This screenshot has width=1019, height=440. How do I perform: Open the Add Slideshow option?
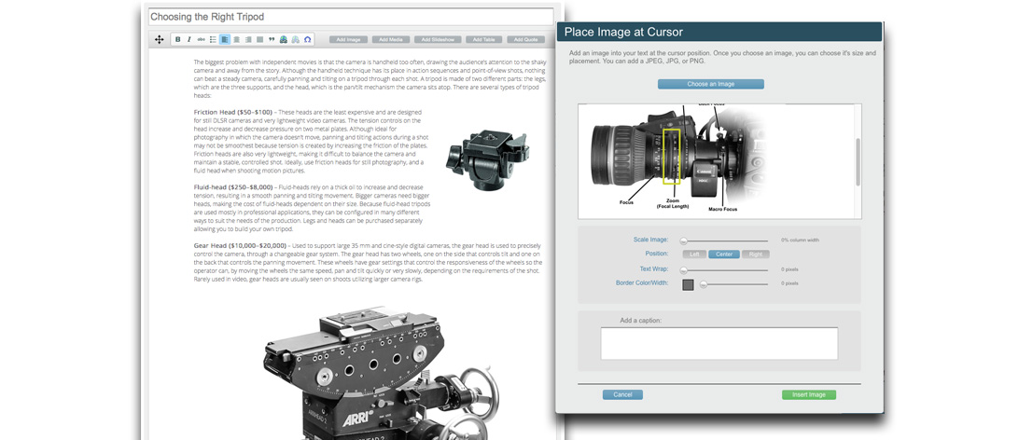coord(438,40)
